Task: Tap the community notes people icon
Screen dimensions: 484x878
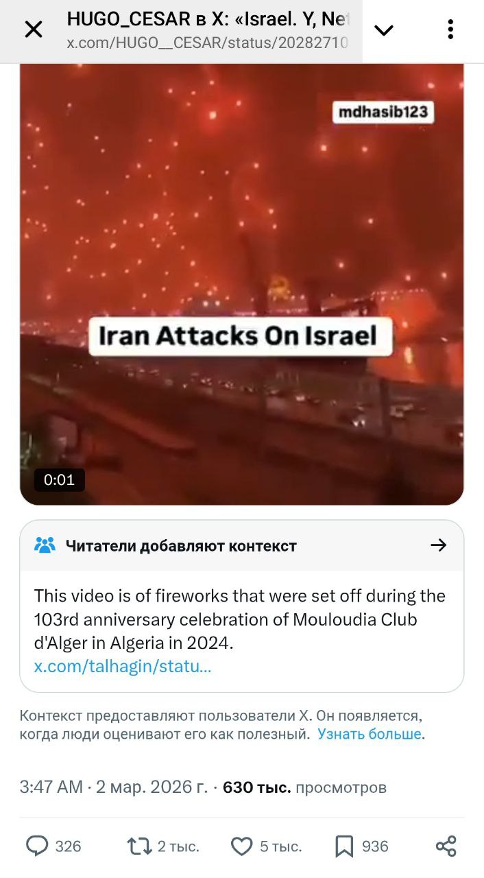Action: pos(45,545)
